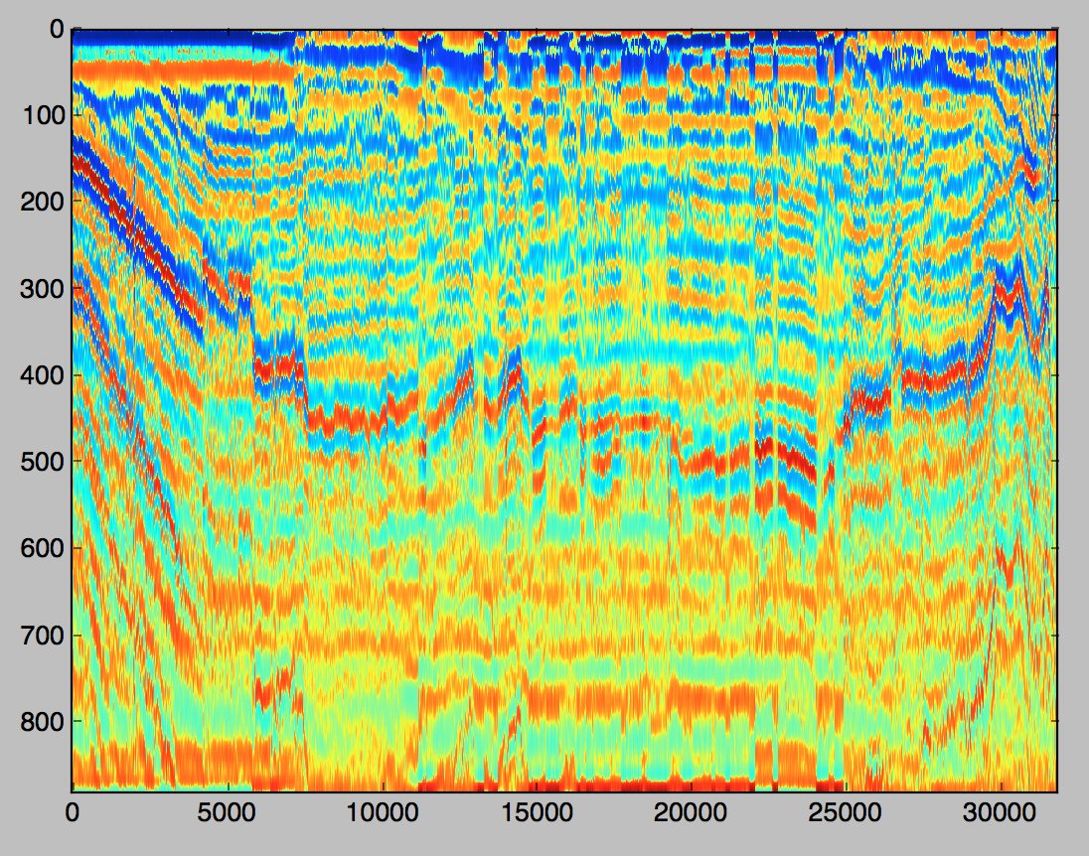Click x-axis tick label 10000
Image resolution: width=1089 pixels, height=856 pixels.
point(383,812)
